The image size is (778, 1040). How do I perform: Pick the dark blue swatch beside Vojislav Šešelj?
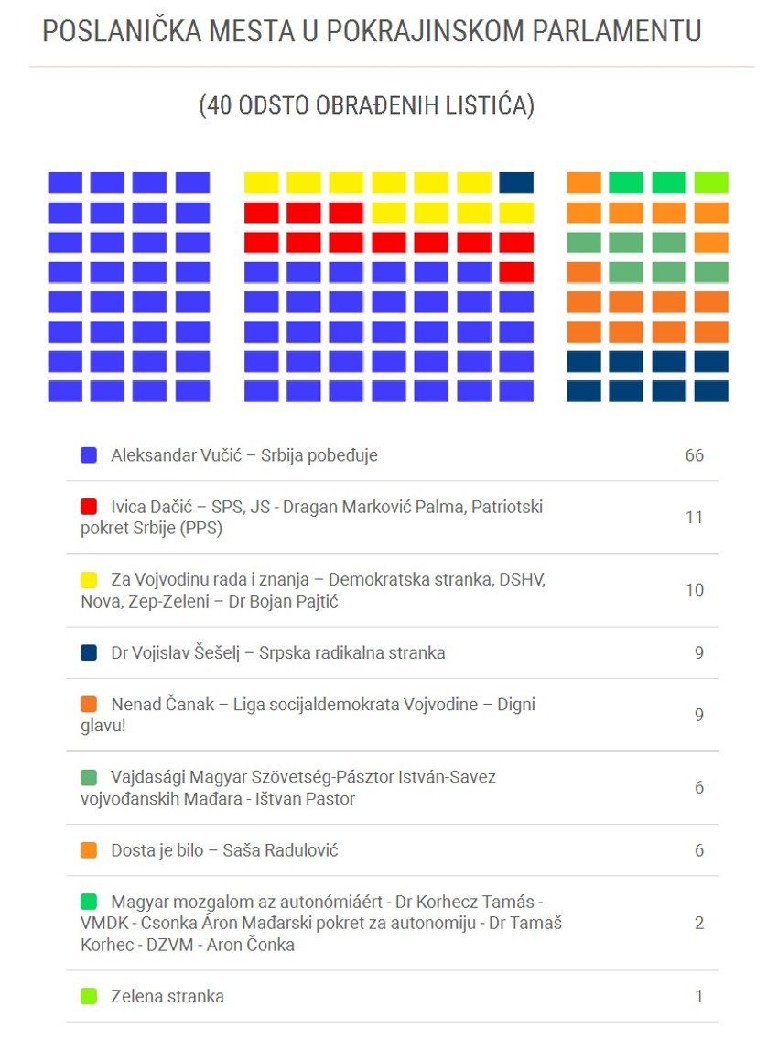89,653
